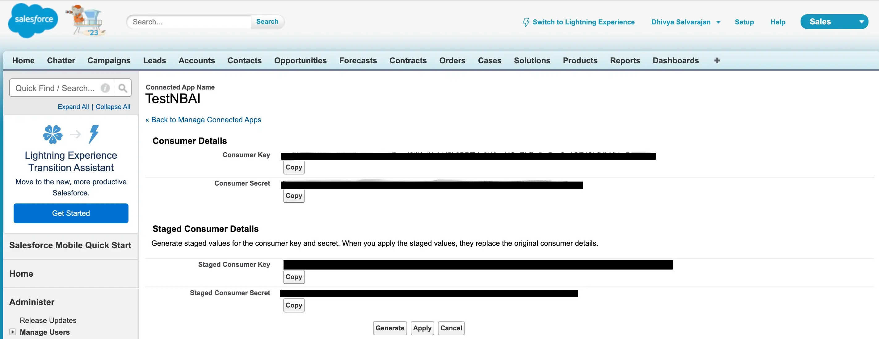Click Expand All in the sidebar
The height and width of the screenshot is (339, 879).
pos(73,107)
